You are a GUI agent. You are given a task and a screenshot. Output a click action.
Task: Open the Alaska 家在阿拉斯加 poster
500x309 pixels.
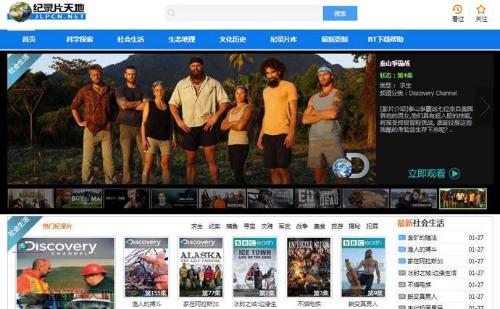(x=201, y=267)
